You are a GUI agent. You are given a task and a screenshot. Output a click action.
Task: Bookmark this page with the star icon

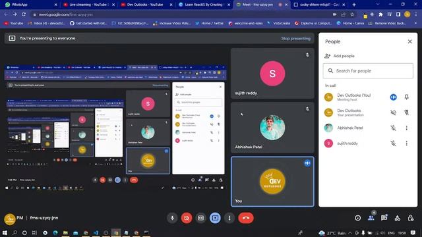pyautogui.click(x=352, y=14)
